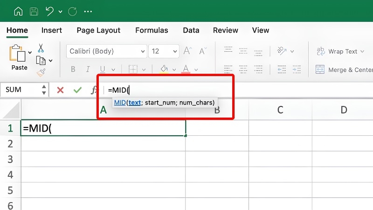Image resolution: width=373 pixels, height=210 pixels.
Task: Select row 5 header
Action: (10, 190)
